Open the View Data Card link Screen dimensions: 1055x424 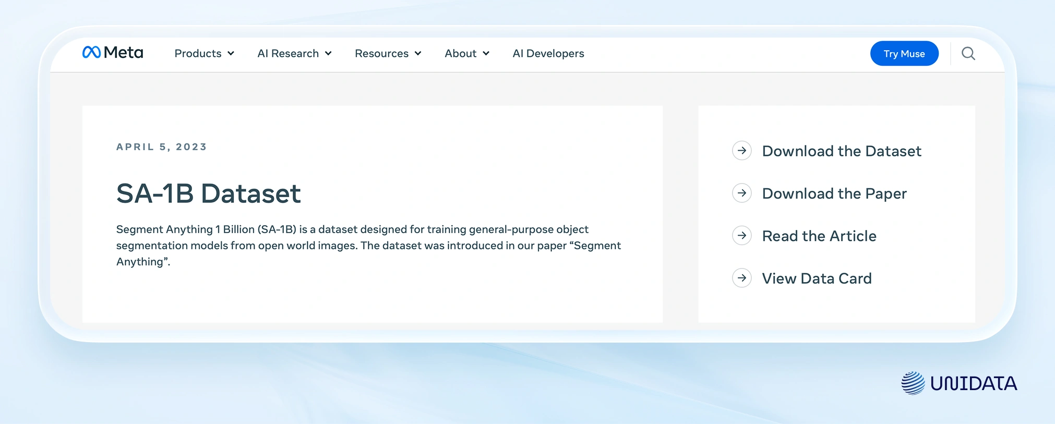click(x=817, y=278)
